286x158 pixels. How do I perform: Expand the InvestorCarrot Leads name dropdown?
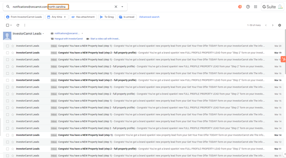click(x=43, y=34)
